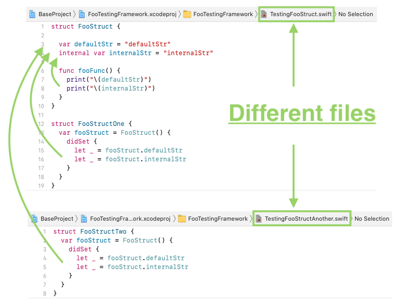Click line number 8 in the bottom editor gutter

(45, 294)
